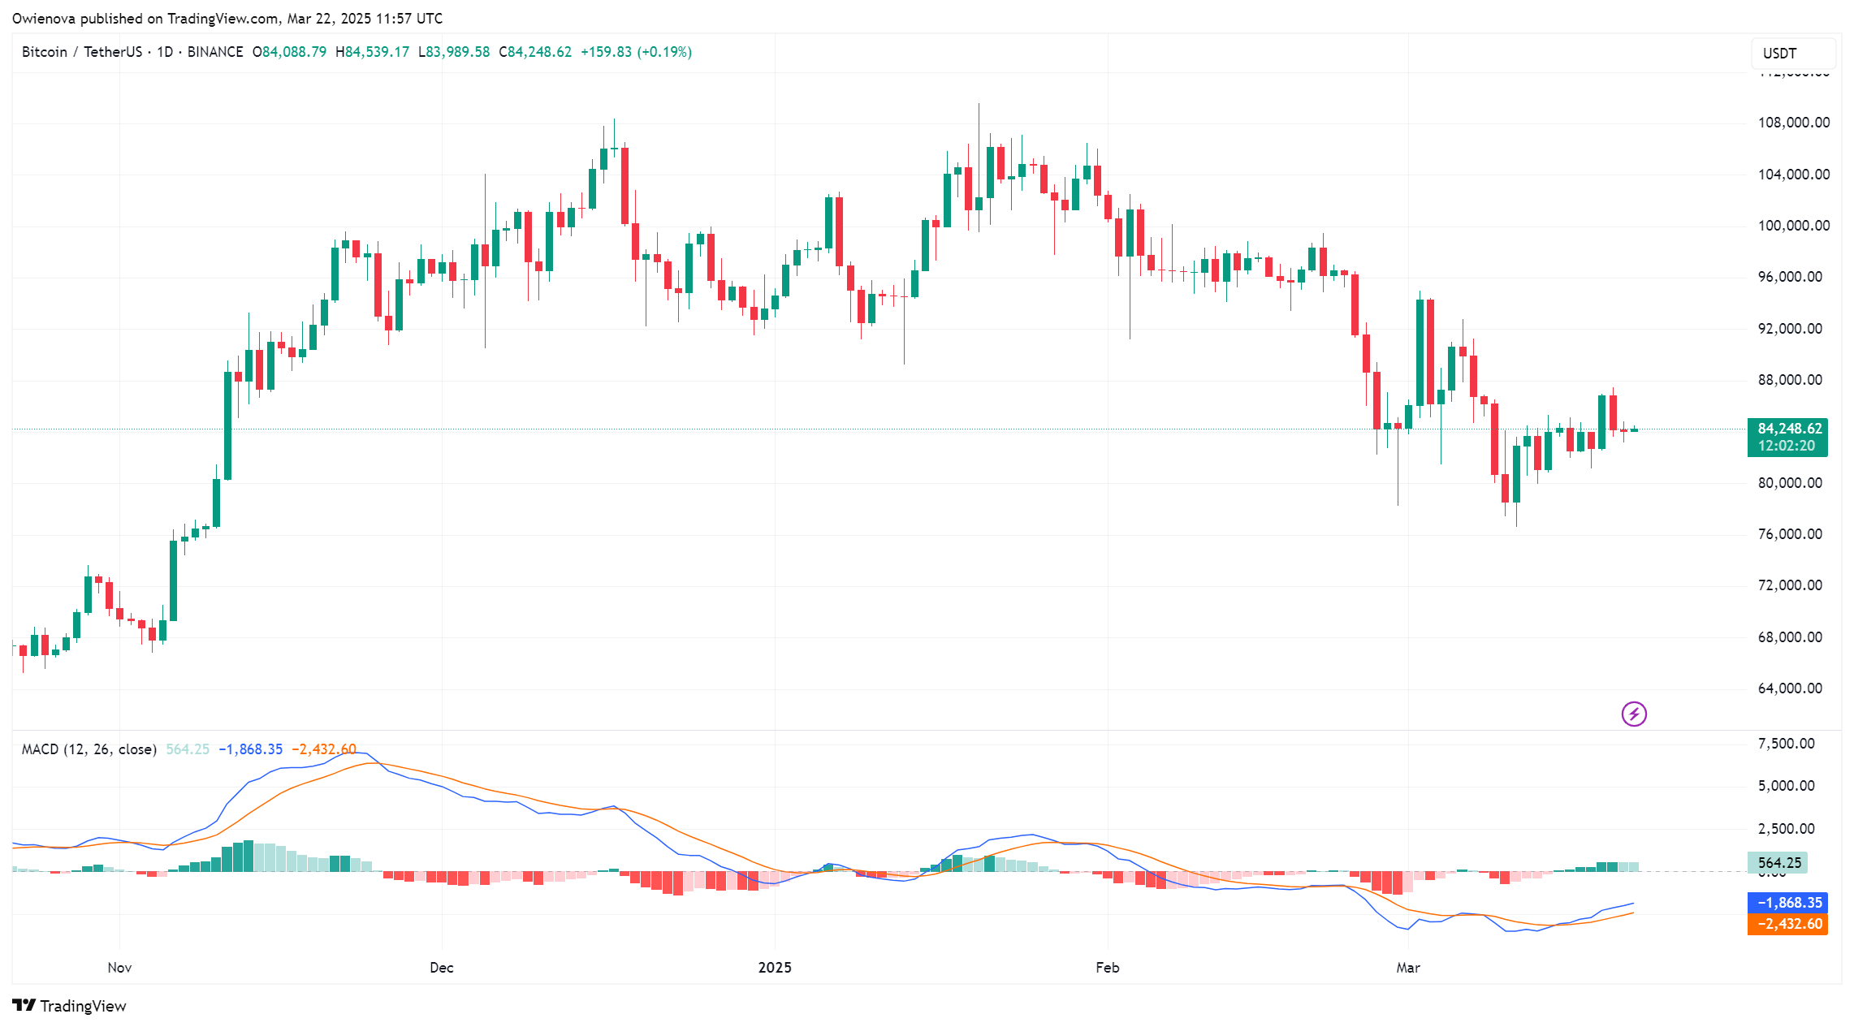Click the Dec label on time axis
Screen dimensions: 1854x1027
coord(442,968)
